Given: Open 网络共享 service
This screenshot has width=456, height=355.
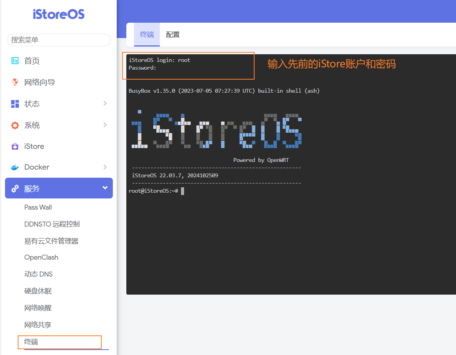Looking at the screenshot, I should (38, 325).
